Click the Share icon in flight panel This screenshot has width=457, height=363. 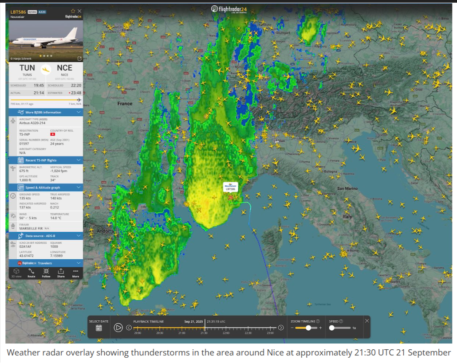[x=61, y=272]
